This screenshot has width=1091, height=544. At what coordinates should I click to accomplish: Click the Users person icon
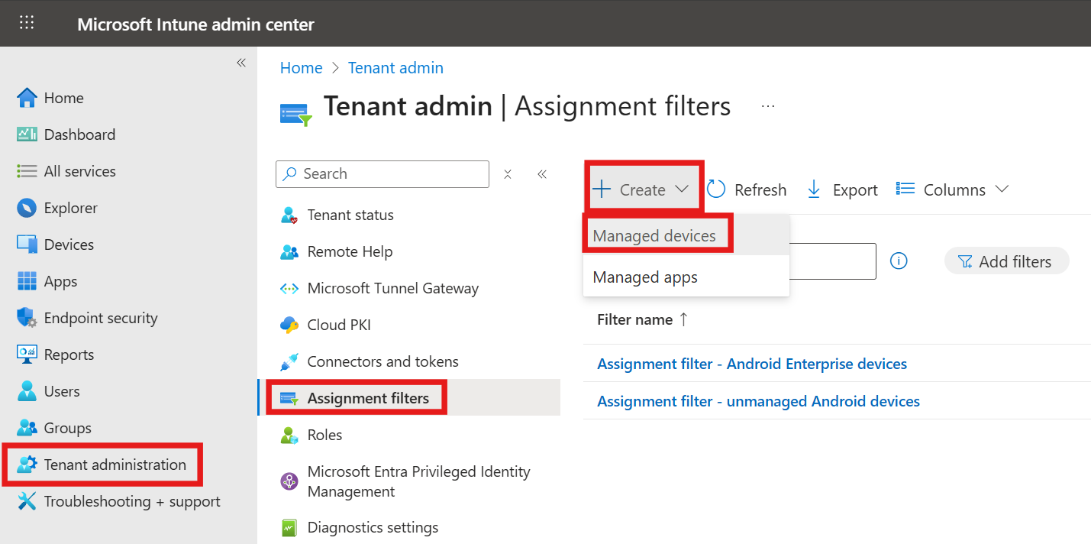tap(27, 391)
